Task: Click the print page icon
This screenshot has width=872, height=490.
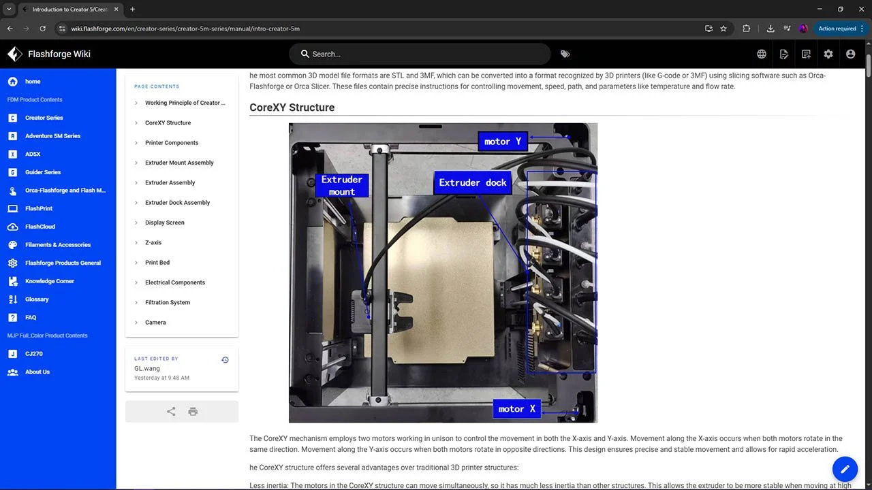Action: pos(193,412)
